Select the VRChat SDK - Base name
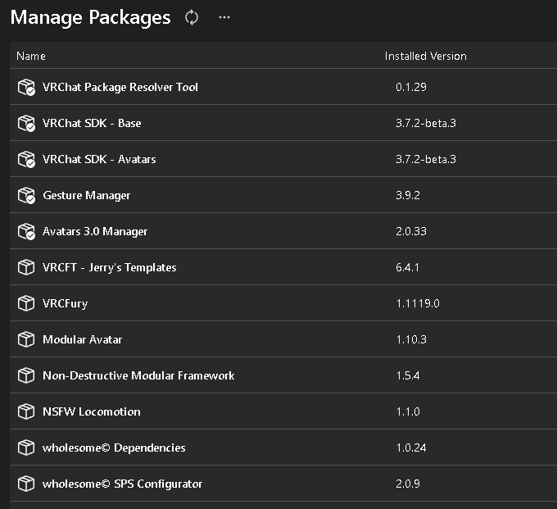The width and height of the screenshot is (557, 509). (x=92, y=123)
